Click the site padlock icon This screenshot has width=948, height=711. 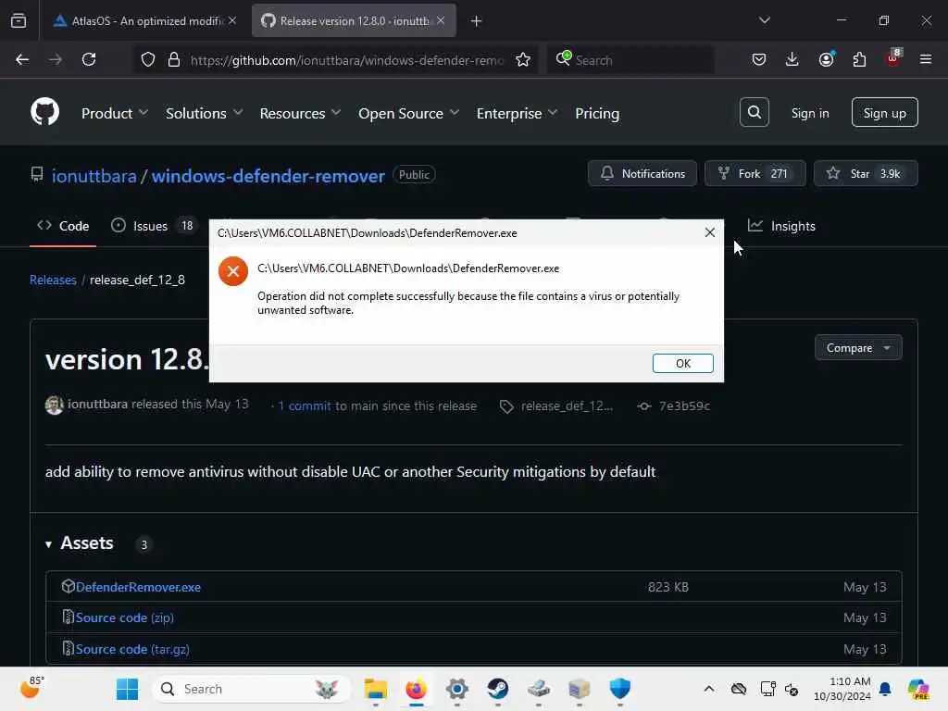coord(174,60)
